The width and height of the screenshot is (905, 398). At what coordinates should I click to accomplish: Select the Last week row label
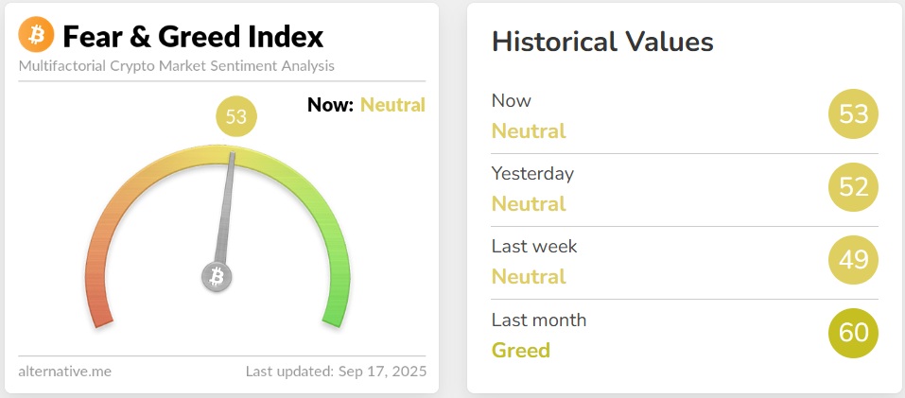[534, 246]
